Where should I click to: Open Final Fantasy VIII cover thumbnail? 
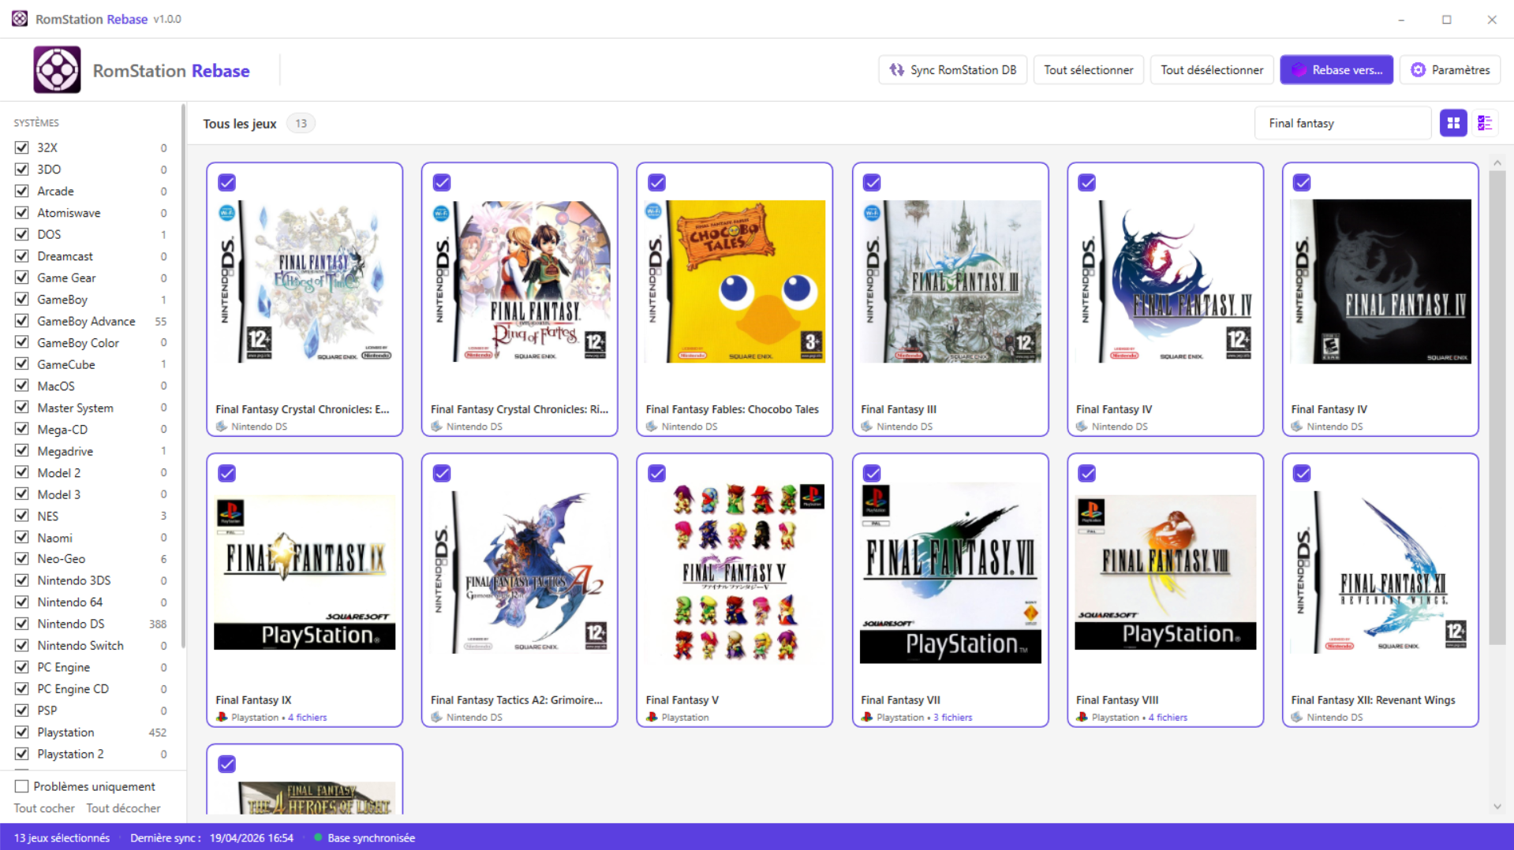point(1165,572)
